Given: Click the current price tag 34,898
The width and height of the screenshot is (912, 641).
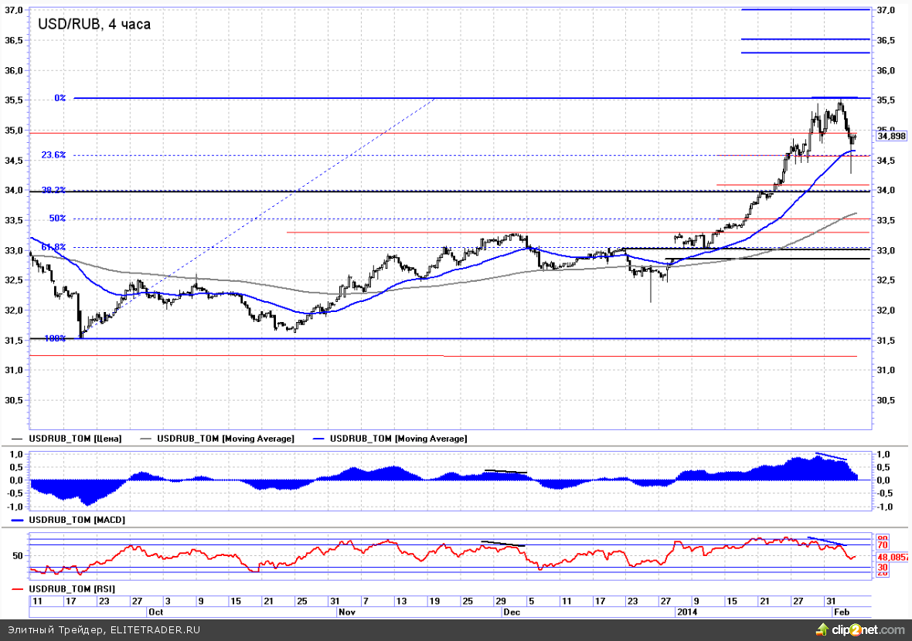Looking at the screenshot, I should pos(891,136).
